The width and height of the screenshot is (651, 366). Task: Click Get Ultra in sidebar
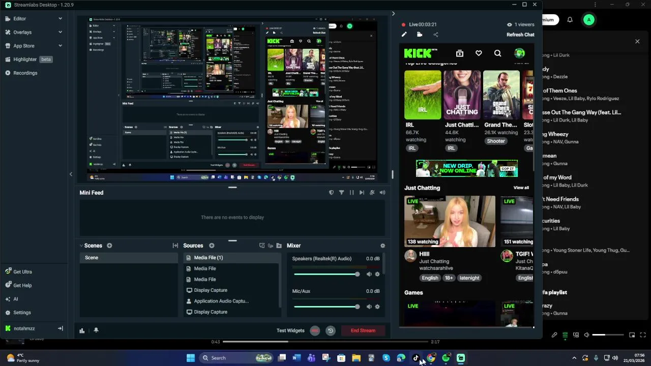[18, 272]
